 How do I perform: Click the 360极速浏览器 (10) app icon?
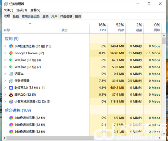(11, 46)
